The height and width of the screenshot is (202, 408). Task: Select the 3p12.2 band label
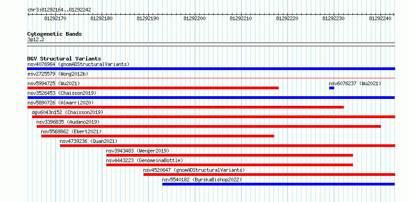click(35, 39)
